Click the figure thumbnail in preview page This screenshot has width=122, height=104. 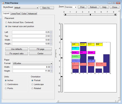click(x=91, y=58)
